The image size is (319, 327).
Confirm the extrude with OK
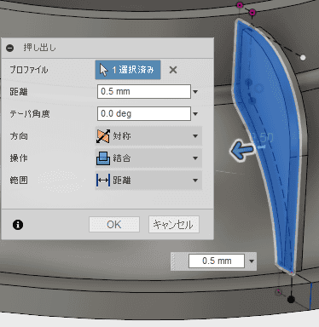click(114, 225)
